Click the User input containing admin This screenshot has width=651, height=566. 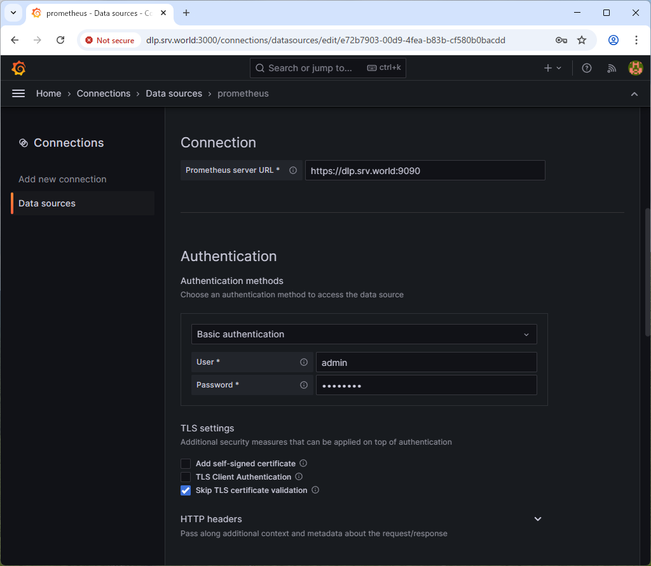tap(427, 362)
